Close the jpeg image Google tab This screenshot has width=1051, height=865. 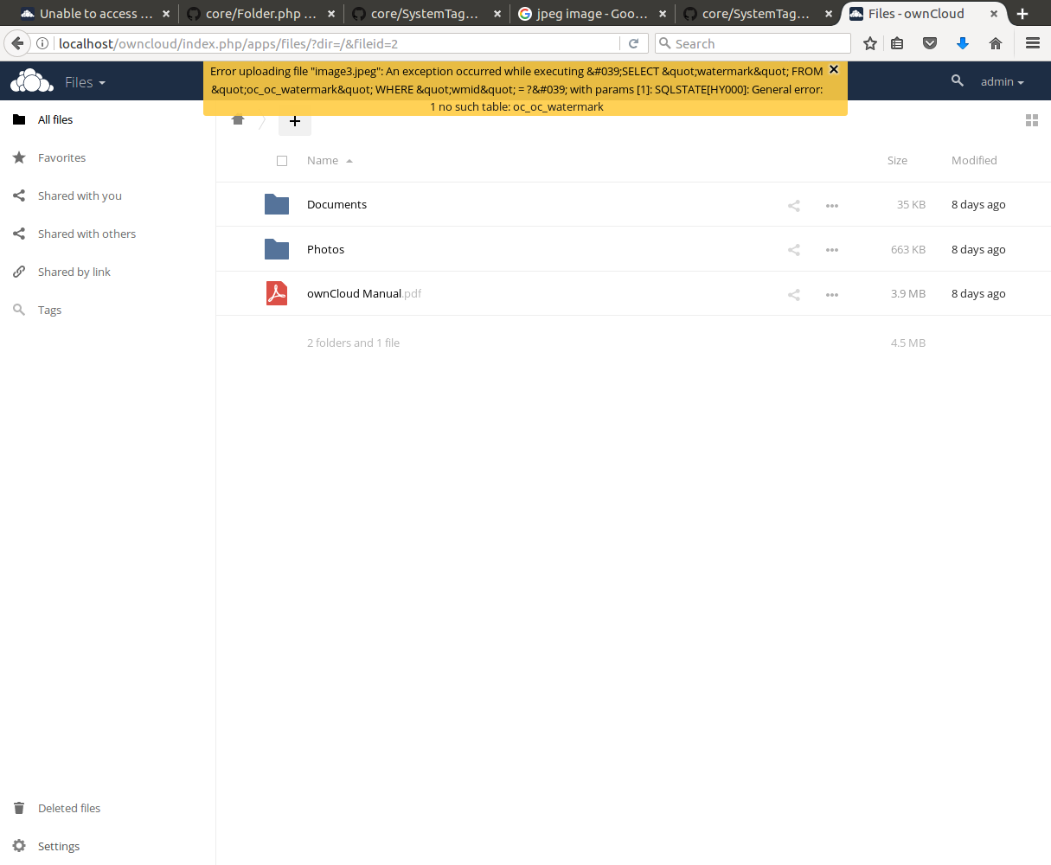(663, 14)
